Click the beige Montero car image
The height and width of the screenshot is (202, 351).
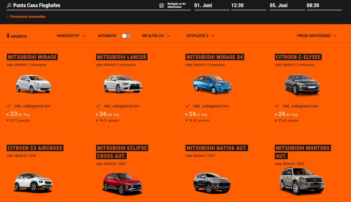click(x=302, y=181)
